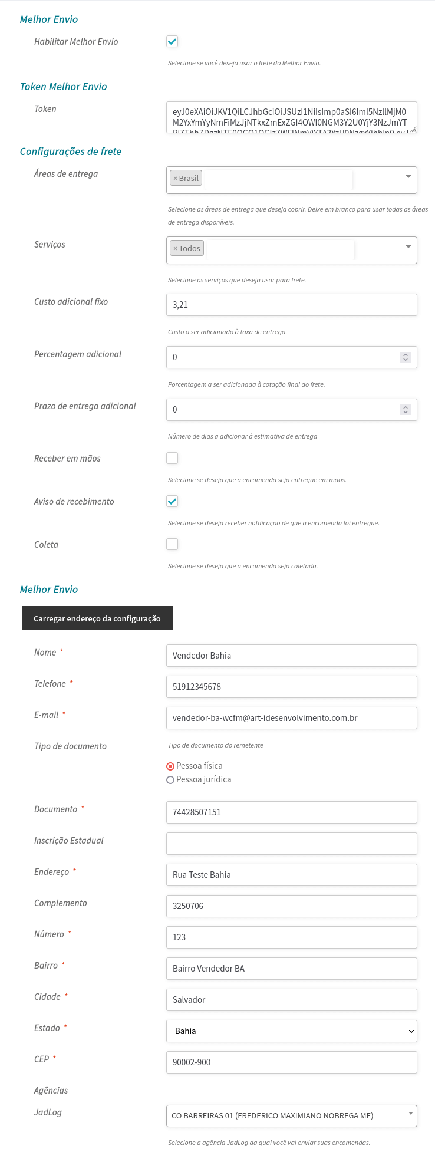This screenshot has height=1172, width=435.
Task: Disable the Aviso de recebimento checkbox
Action: 172,502
